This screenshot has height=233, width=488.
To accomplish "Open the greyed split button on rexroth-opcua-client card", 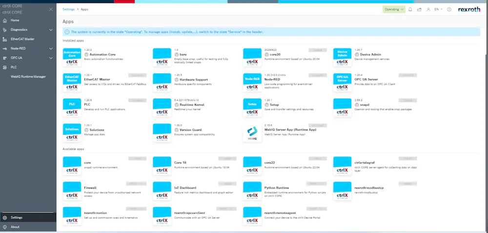I will [x=226, y=209].
